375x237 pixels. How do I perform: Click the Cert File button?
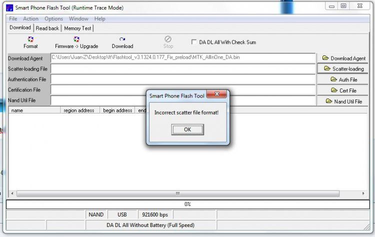[x=343, y=90]
